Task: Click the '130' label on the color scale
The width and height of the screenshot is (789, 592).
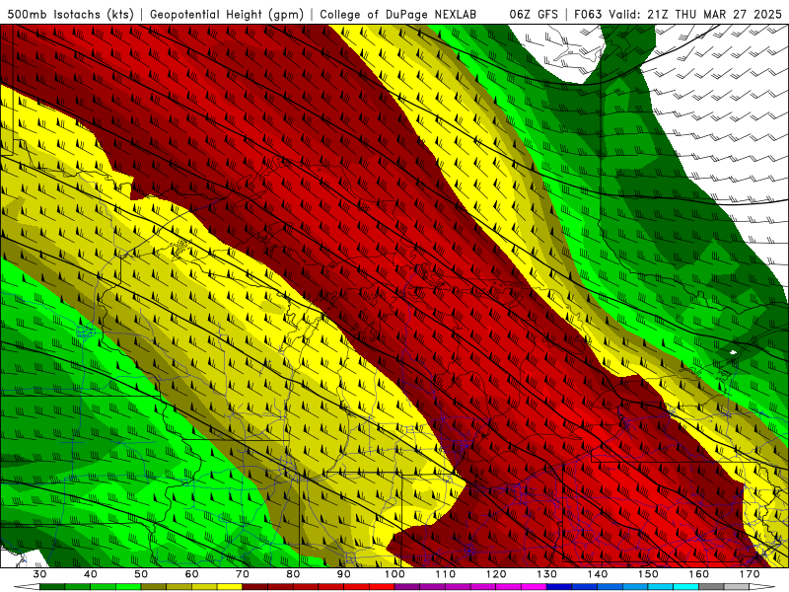Action: [x=547, y=574]
